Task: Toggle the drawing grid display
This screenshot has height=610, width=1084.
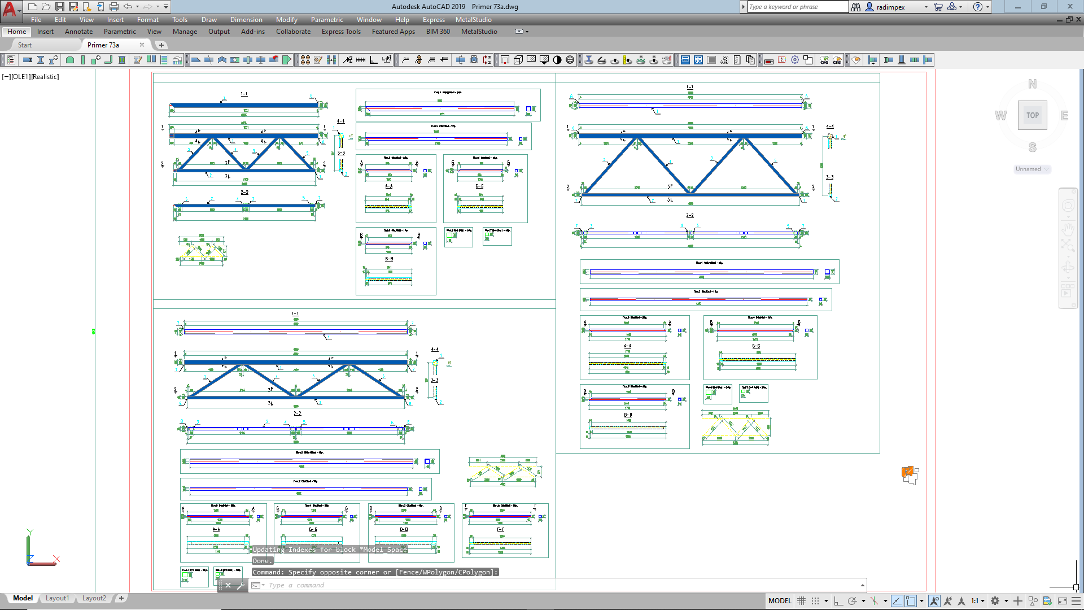Action: tap(801, 601)
